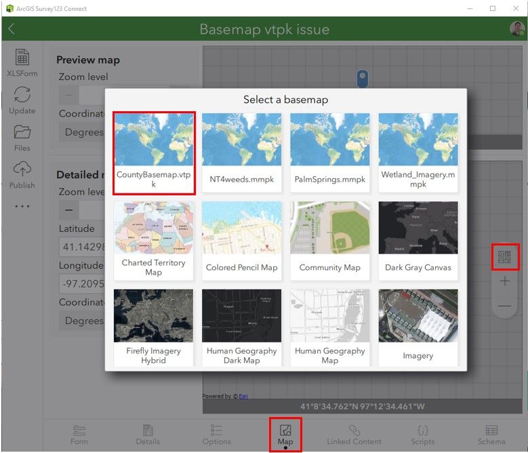This screenshot has height=453, width=528.
Task: Switch to the Details tab
Action: coord(148,435)
